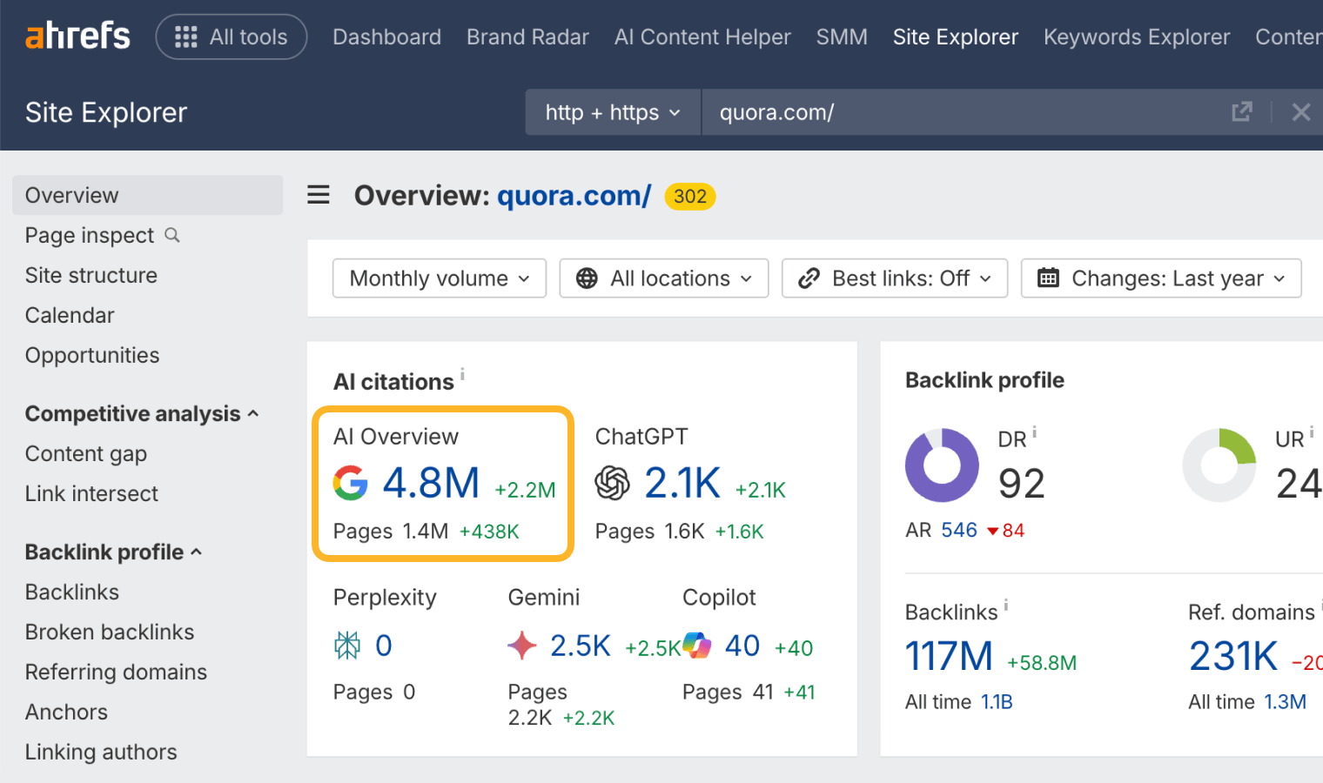Click the globe icon in All locations
This screenshot has width=1323, height=783.
click(x=588, y=278)
